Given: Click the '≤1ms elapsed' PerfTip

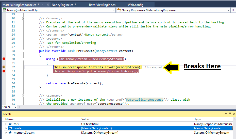Looking at the screenshot, I should click(153, 67).
